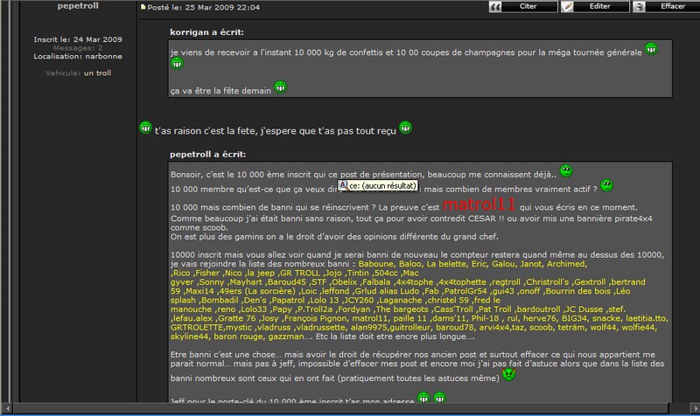Click the horizontal scrollbar right arrow
The width and height of the screenshot is (700, 416).
coord(695,408)
